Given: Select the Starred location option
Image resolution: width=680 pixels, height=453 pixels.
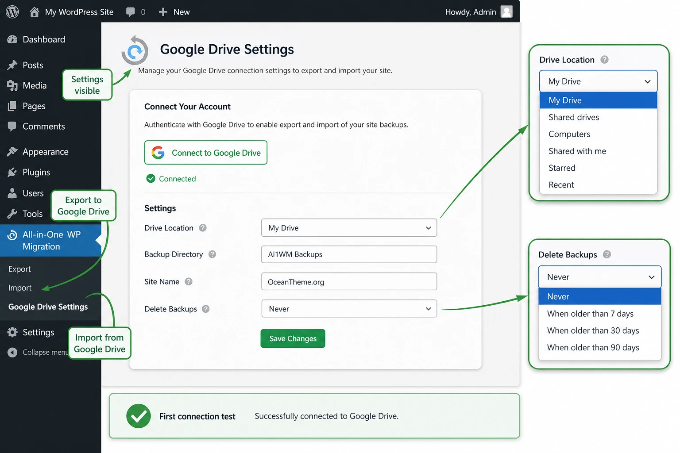Looking at the screenshot, I should coord(598,168).
